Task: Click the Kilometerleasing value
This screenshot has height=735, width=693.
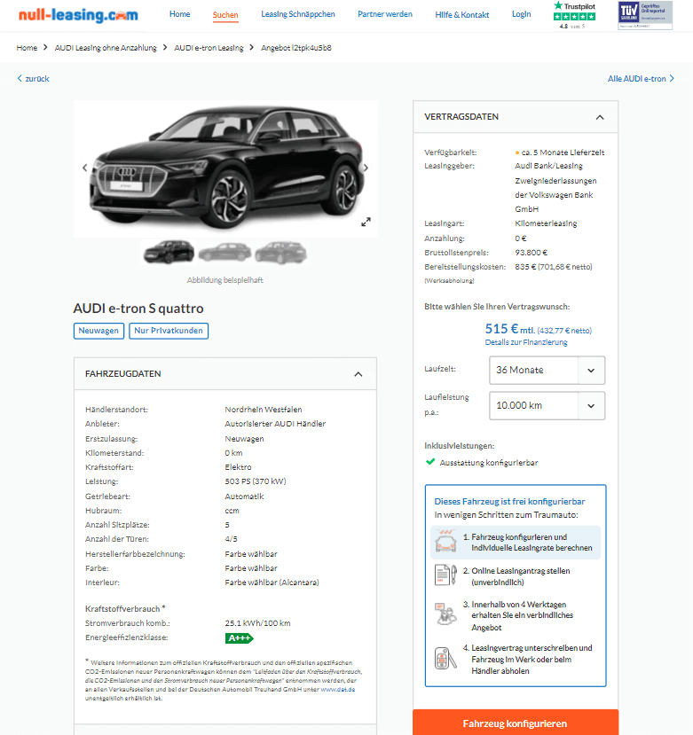Action: pos(546,223)
